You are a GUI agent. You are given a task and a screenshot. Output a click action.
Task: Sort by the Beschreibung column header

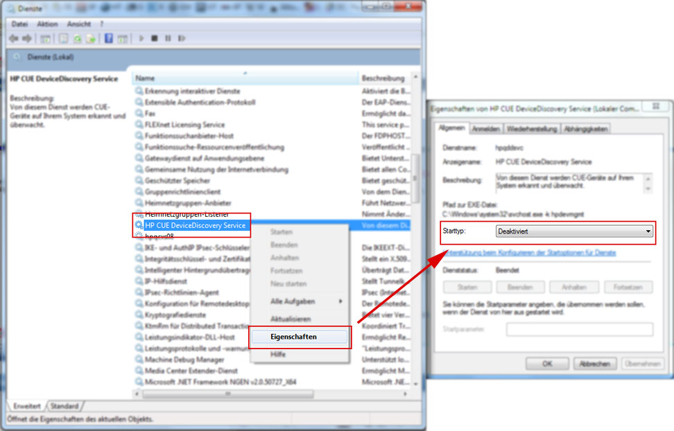click(384, 78)
